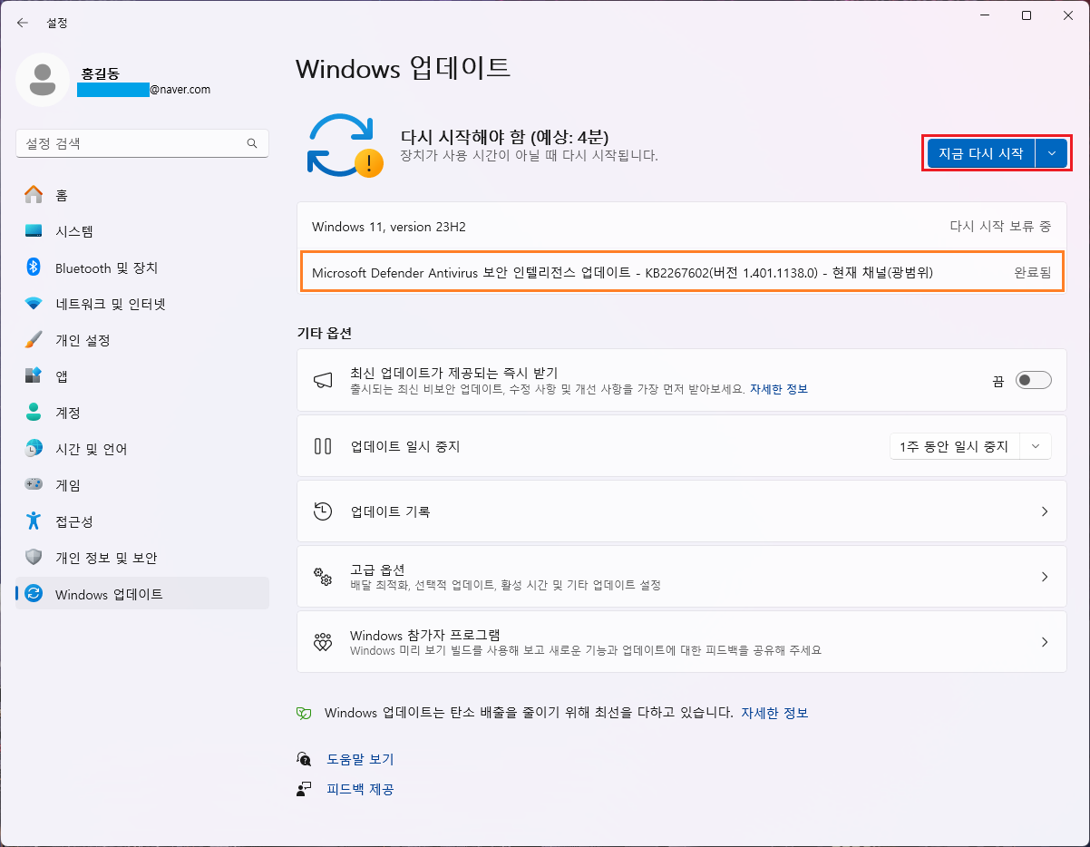Open dropdown arrow next to 지금 다시 시작
The image size is (1090, 847).
1051,153
